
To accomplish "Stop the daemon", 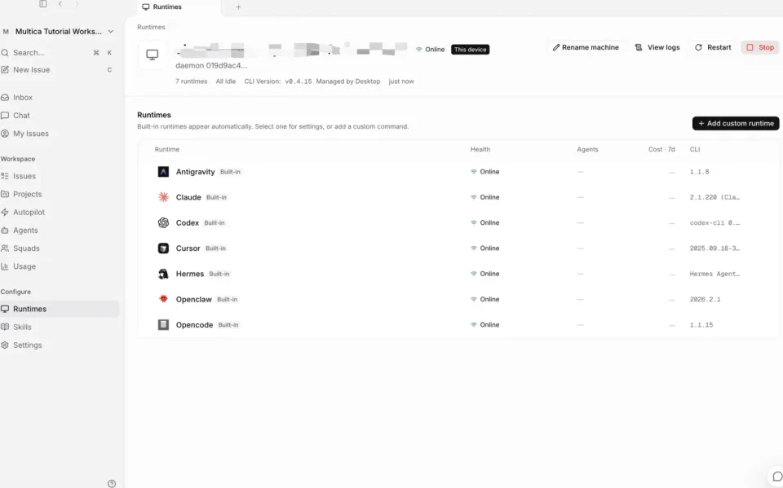I will coord(760,47).
